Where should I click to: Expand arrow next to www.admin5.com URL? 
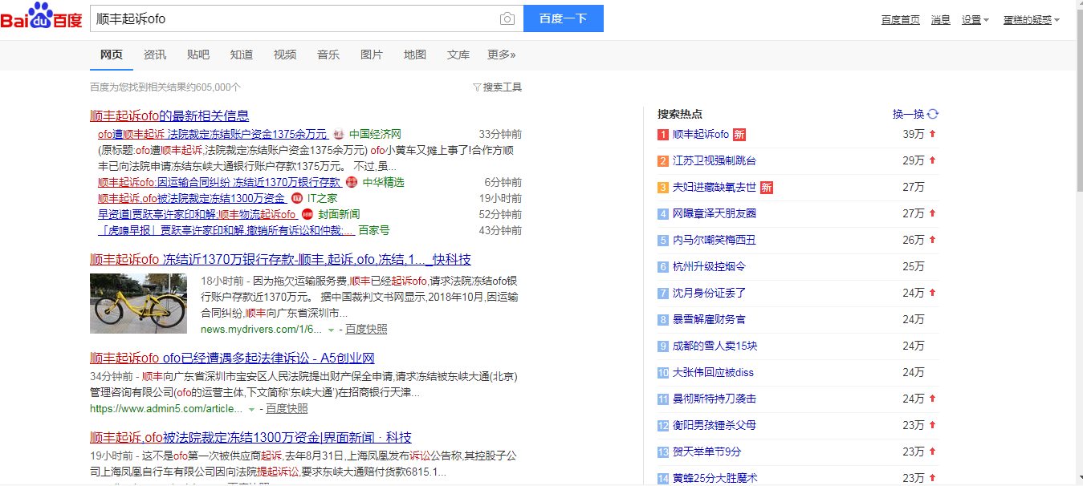click(251, 409)
